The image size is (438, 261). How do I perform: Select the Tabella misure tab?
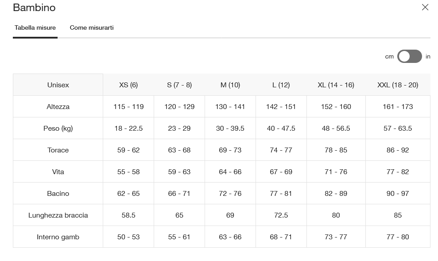click(35, 27)
